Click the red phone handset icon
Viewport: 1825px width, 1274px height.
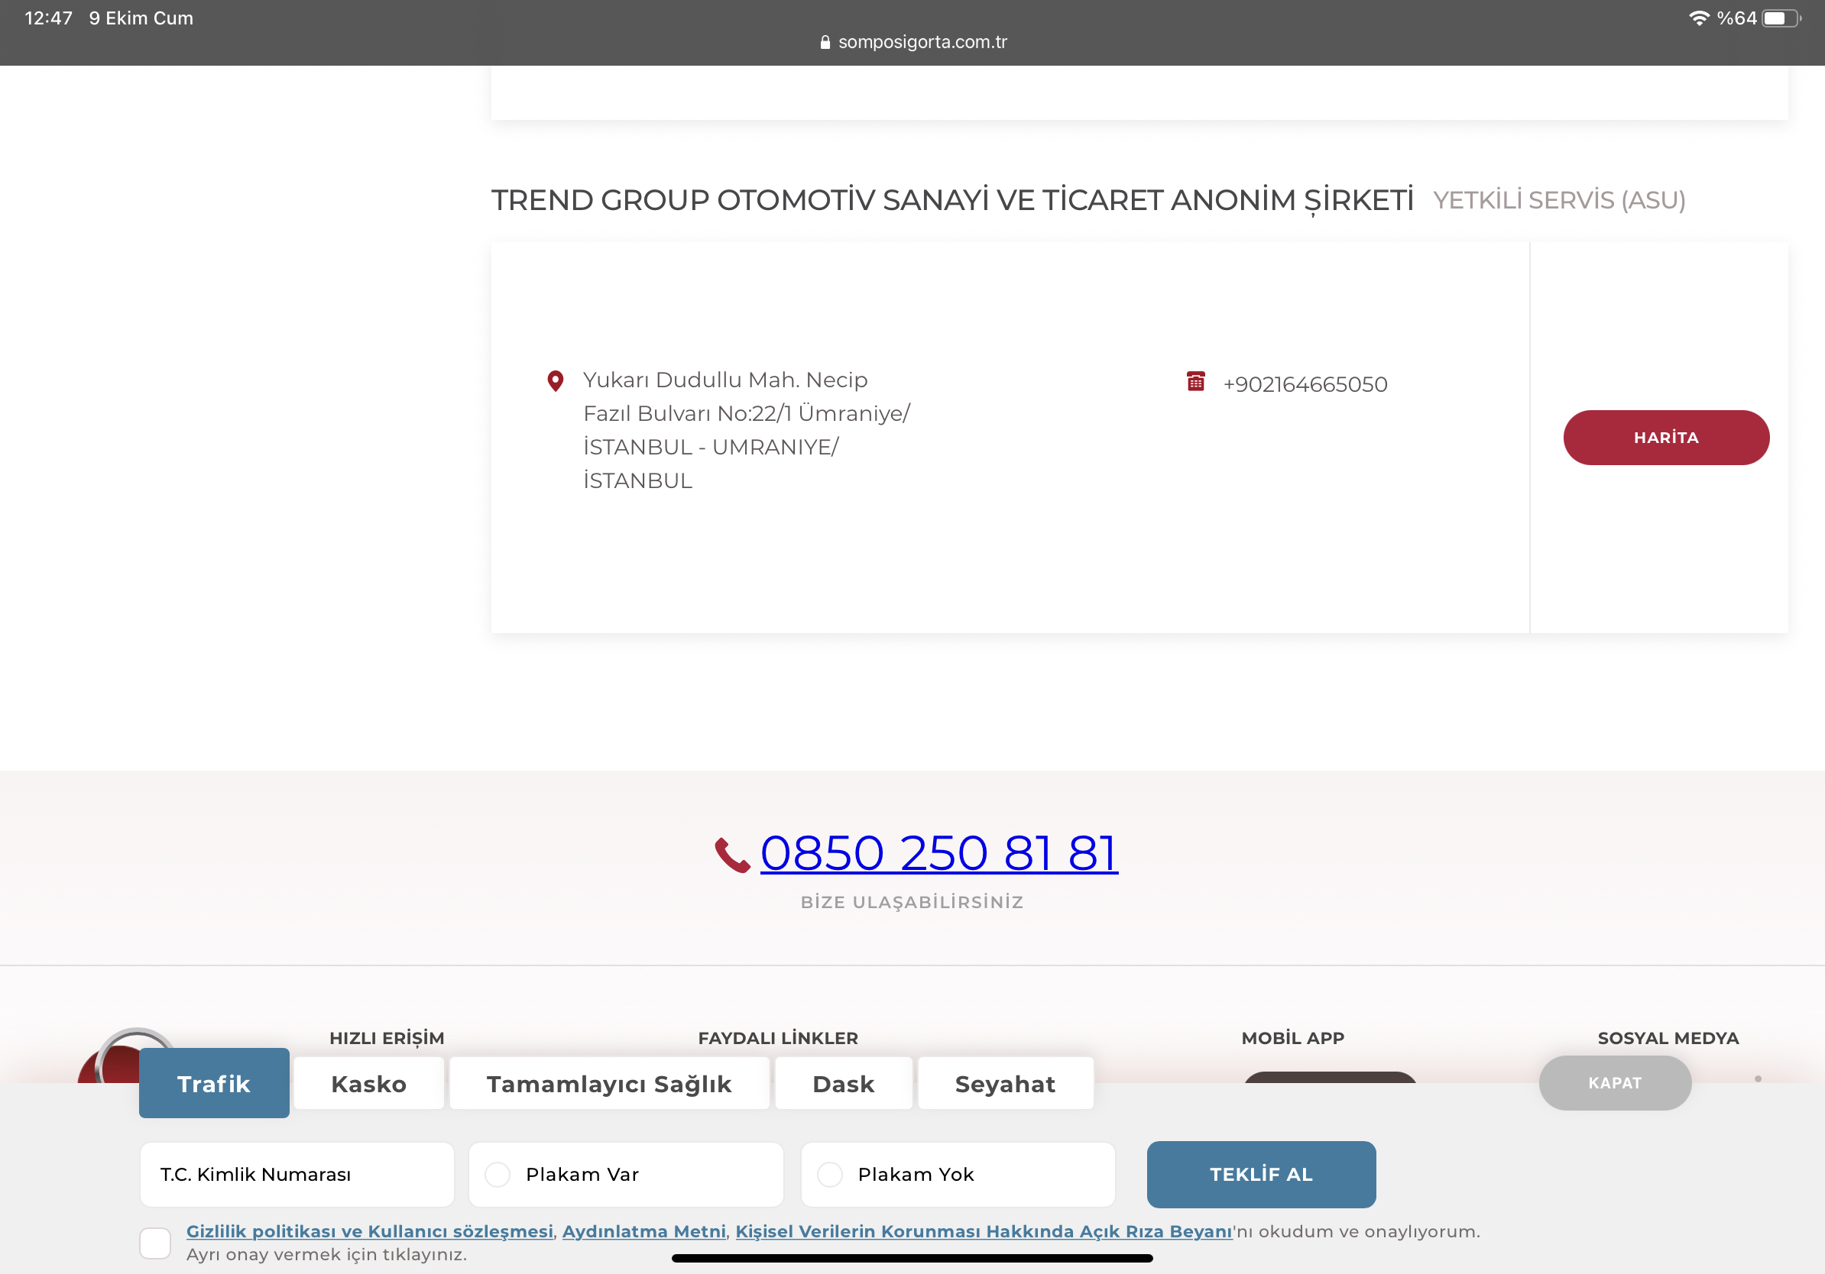732,855
